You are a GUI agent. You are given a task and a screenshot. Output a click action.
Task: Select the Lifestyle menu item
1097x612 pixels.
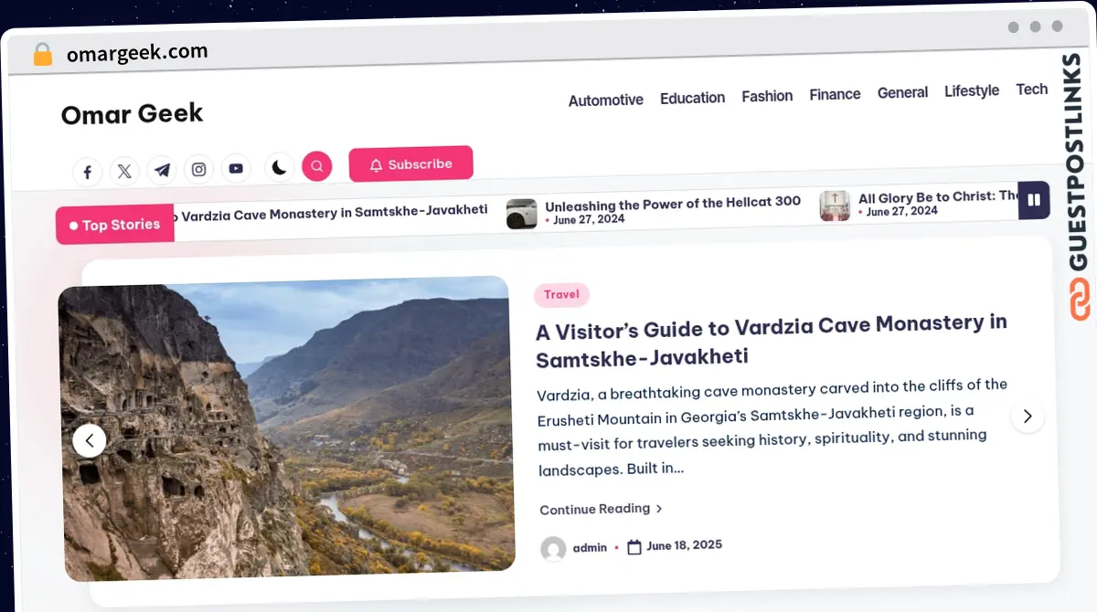coord(972,90)
